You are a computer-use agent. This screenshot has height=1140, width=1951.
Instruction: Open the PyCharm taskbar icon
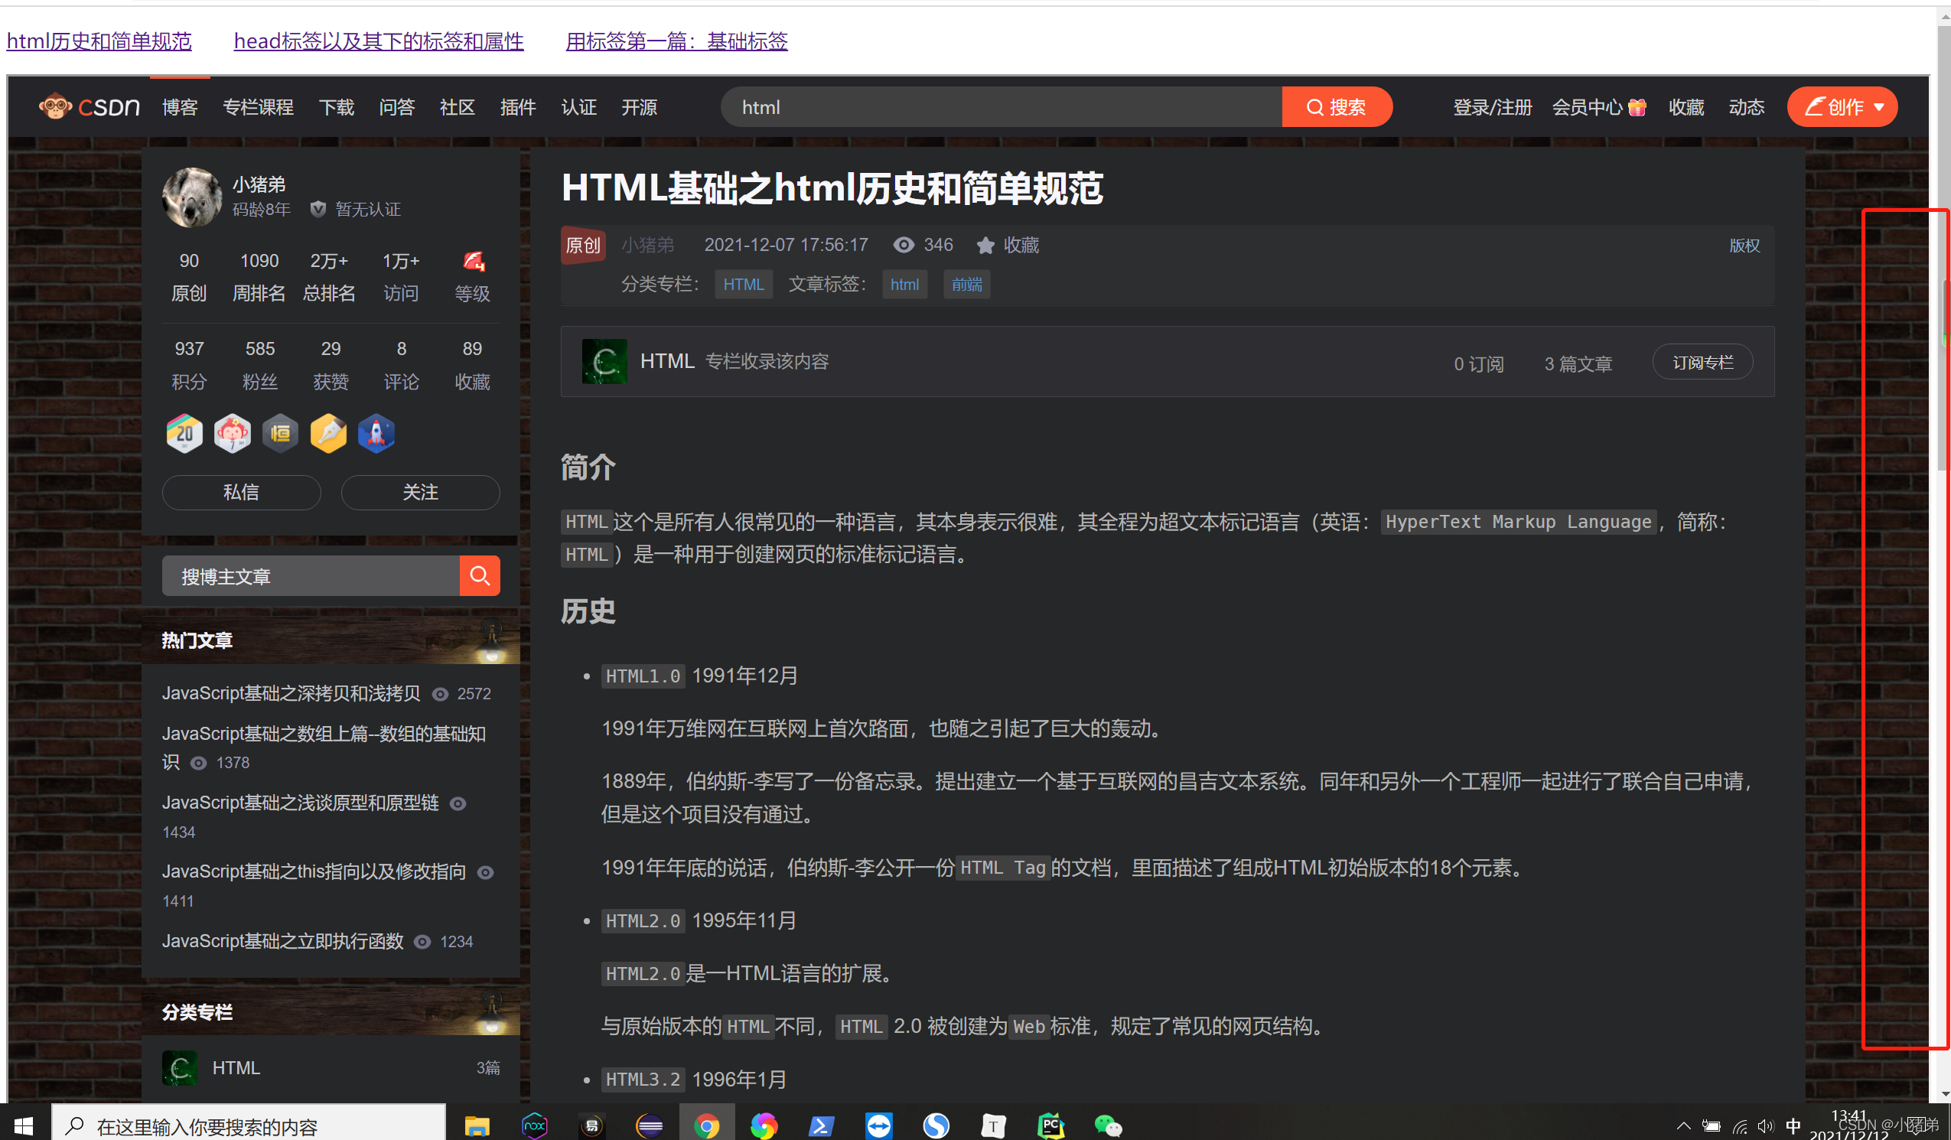1050,1125
